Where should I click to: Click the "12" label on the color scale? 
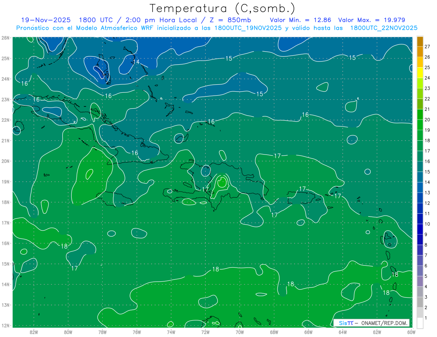point(428,203)
